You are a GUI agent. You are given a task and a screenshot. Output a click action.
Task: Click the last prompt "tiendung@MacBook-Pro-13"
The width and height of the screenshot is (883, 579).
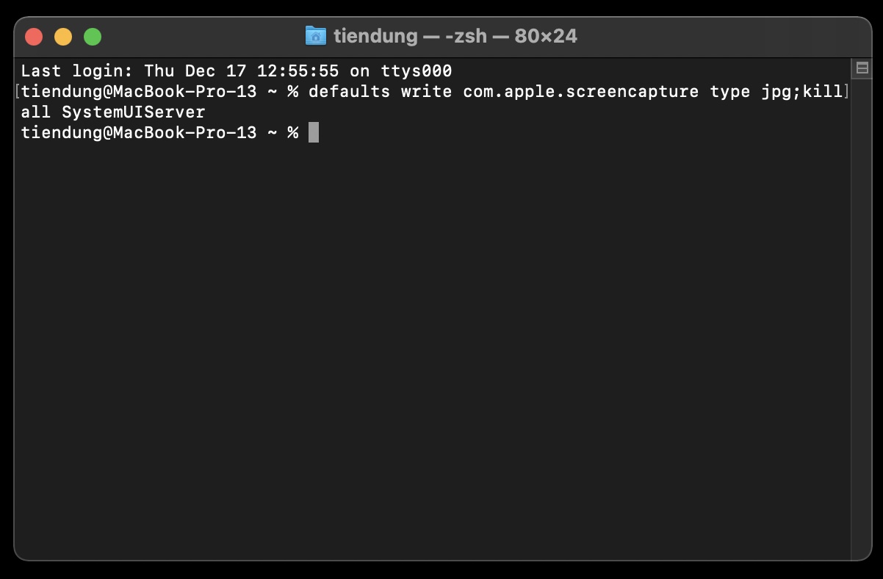pyautogui.click(x=139, y=133)
